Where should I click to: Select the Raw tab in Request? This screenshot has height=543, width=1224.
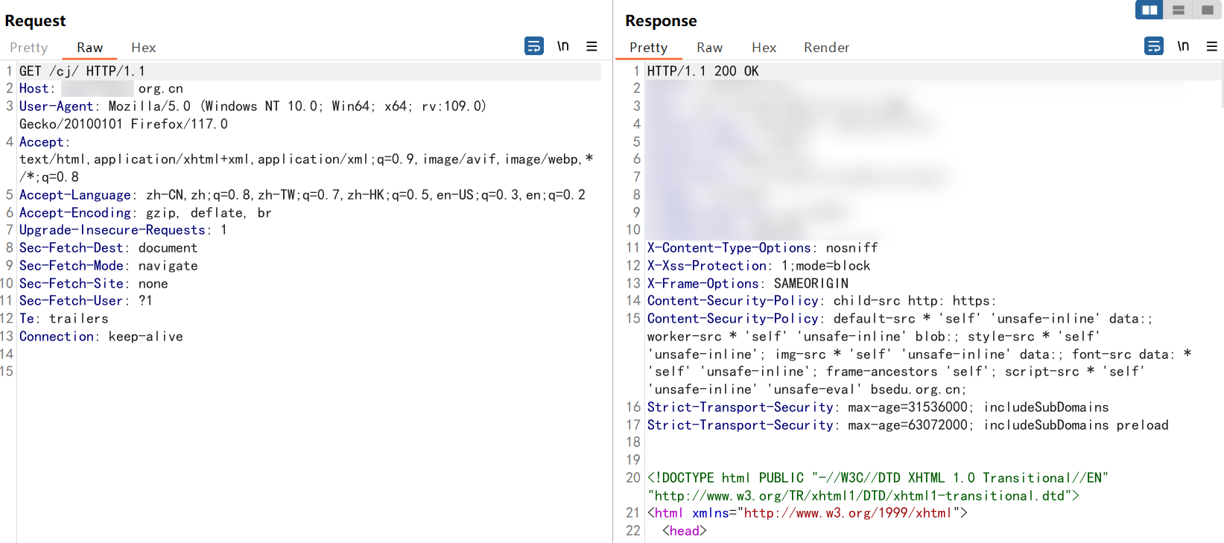[x=89, y=48]
